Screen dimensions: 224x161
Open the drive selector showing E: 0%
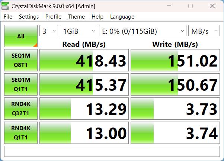pos(143,31)
